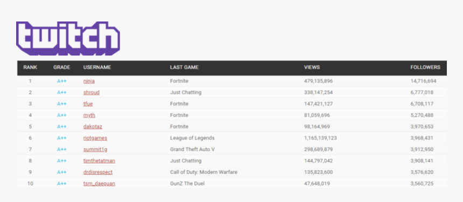The height and width of the screenshot is (202, 463).
Task: Open the shroud username link
Action: [x=92, y=92]
